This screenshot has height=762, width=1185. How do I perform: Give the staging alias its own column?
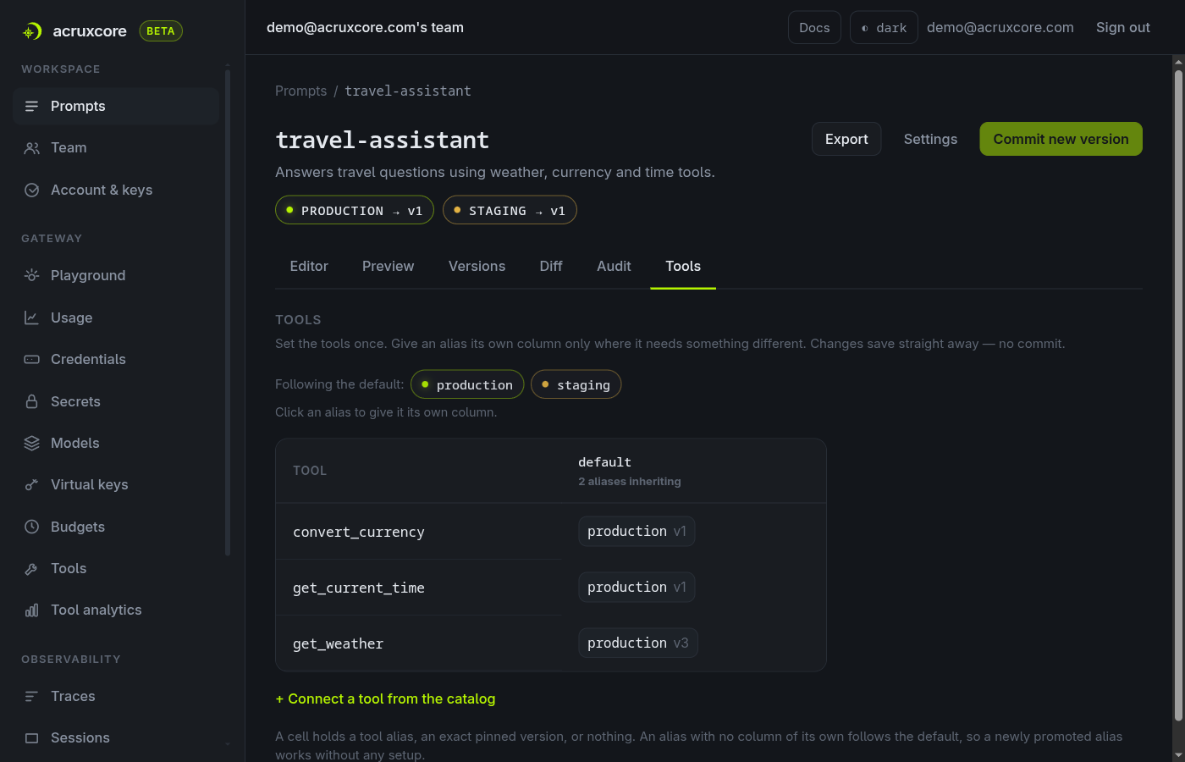click(x=576, y=384)
